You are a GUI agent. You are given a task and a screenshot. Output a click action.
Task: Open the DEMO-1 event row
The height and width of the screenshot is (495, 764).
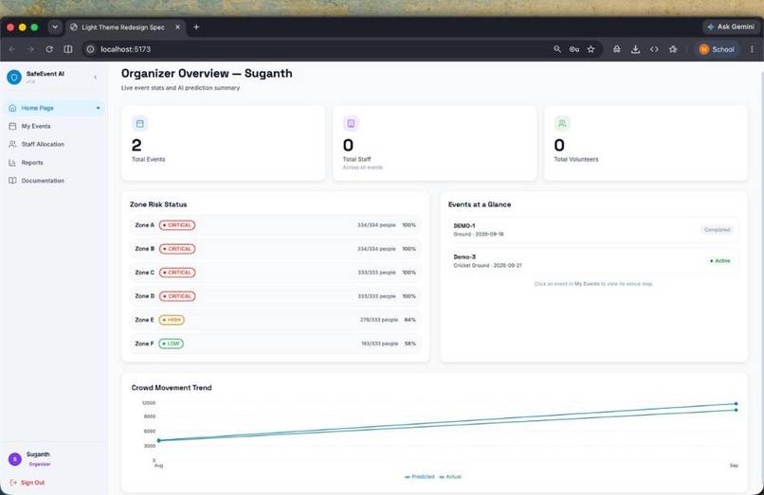[x=593, y=230]
